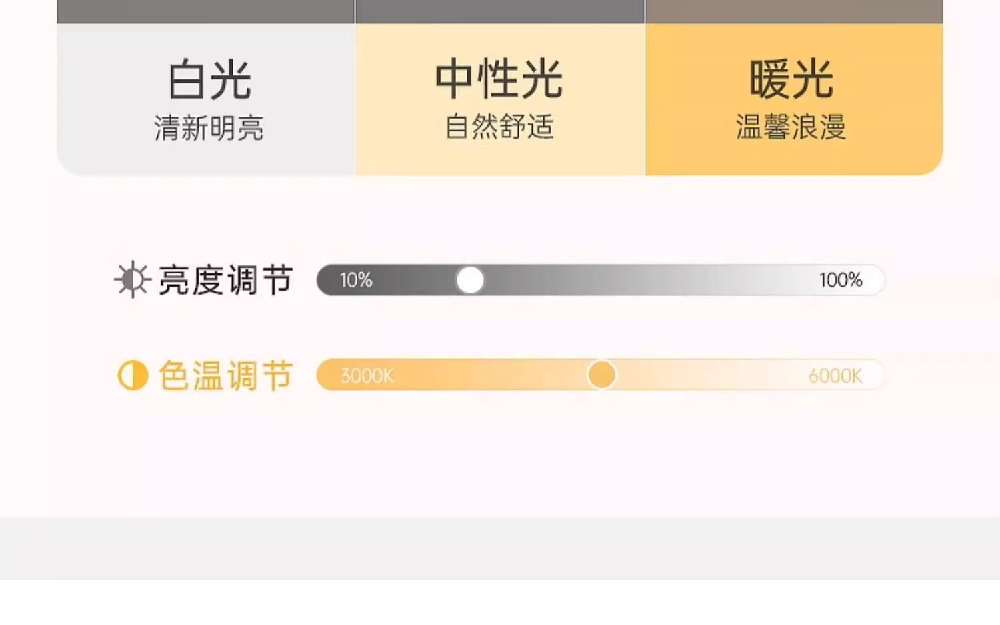Image resolution: width=1000 pixels, height=625 pixels.
Task: Click the 色温调节 label text
Action: 226,376
